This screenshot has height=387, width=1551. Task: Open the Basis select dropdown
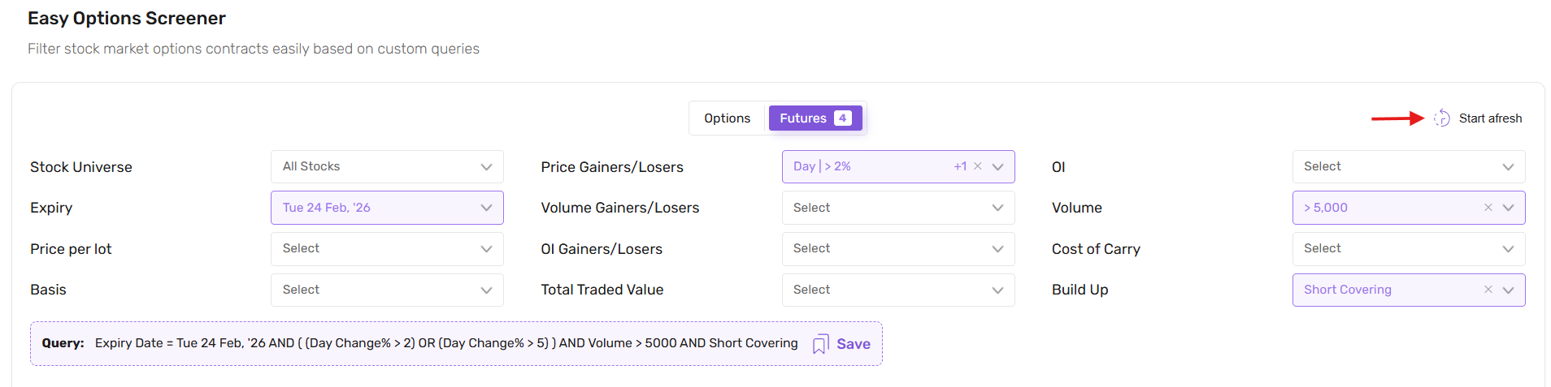387,290
